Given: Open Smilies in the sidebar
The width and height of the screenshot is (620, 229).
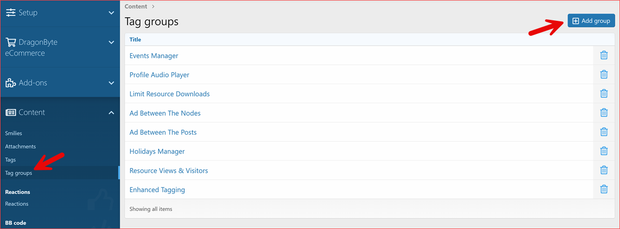Looking at the screenshot, I should coord(14,133).
